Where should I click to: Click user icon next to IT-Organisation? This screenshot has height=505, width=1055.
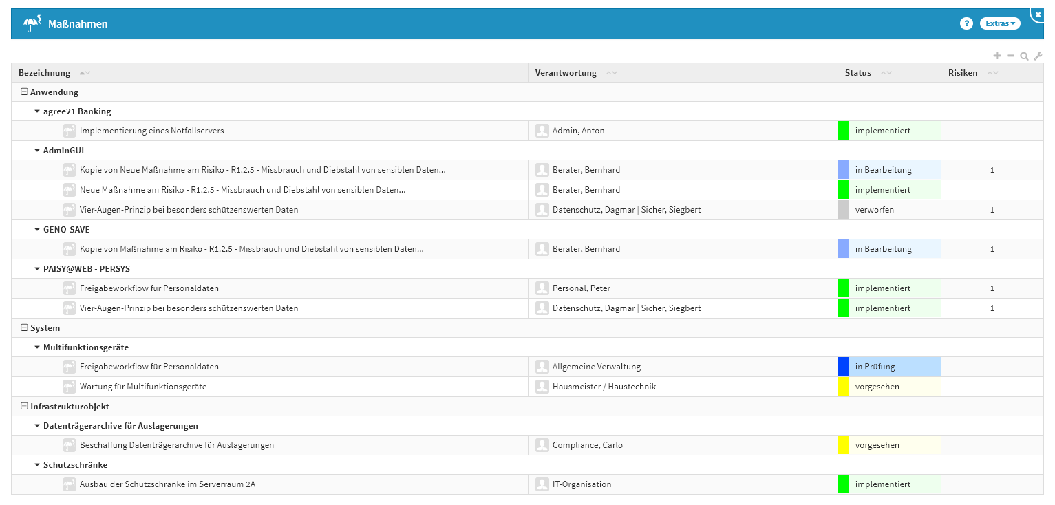point(542,484)
